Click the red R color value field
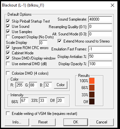120x129 pixels. [20, 85]
